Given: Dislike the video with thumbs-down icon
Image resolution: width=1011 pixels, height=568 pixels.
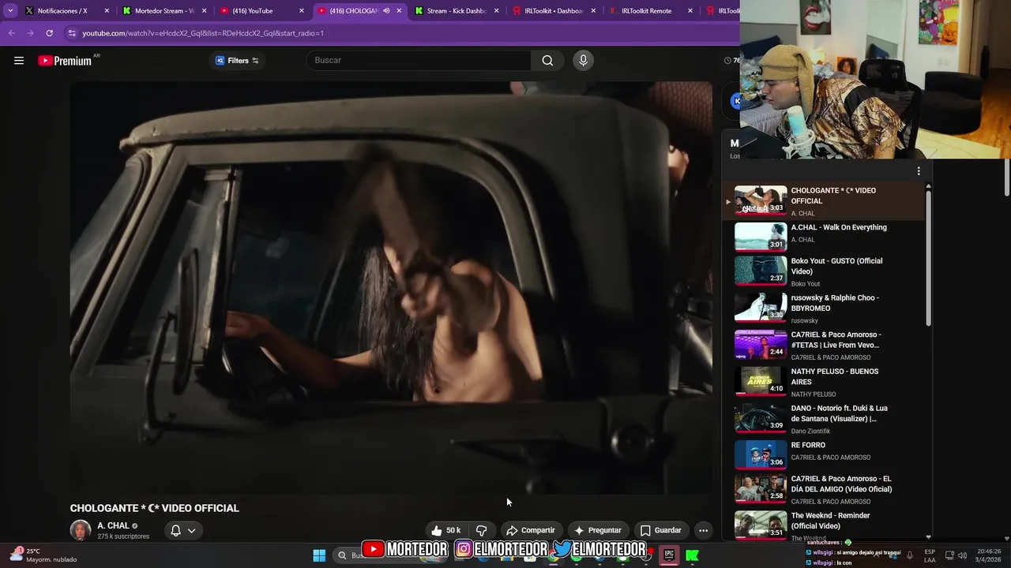Looking at the screenshot, I should coord(481,530).
